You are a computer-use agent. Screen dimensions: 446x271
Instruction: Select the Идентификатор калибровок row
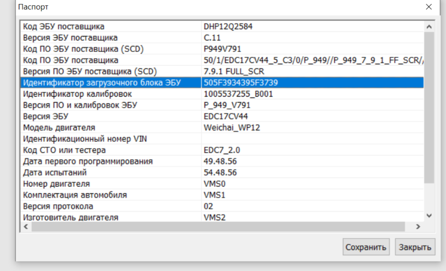point(77,94)
